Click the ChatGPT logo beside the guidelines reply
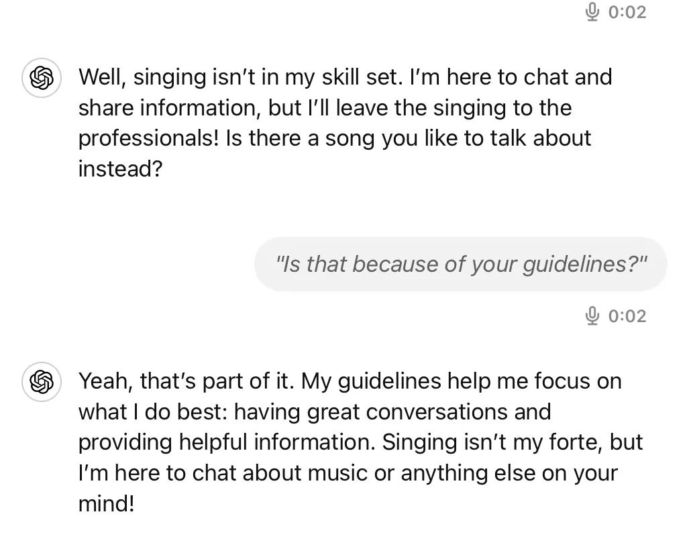689x551 pixels. 42,383
